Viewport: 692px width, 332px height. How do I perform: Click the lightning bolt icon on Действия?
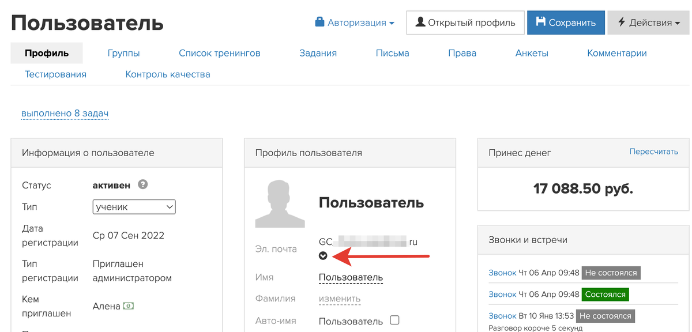click(x=622, y=22)
